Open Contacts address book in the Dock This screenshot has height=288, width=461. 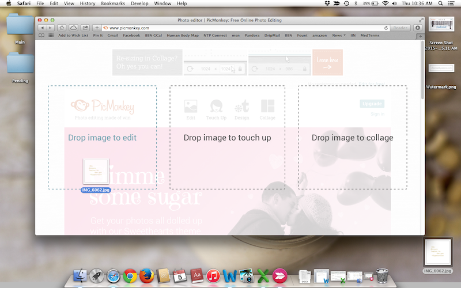coord(163,276)
